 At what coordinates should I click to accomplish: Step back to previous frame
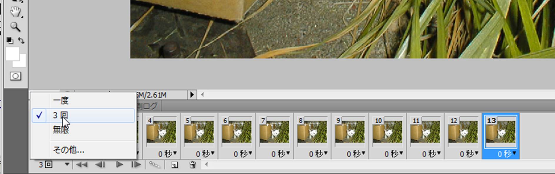click(x=100, y=165)
